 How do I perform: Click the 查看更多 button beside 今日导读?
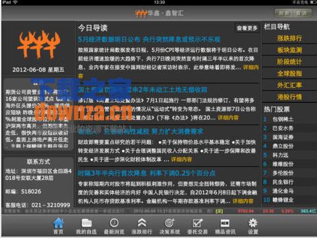pos(247,28)
